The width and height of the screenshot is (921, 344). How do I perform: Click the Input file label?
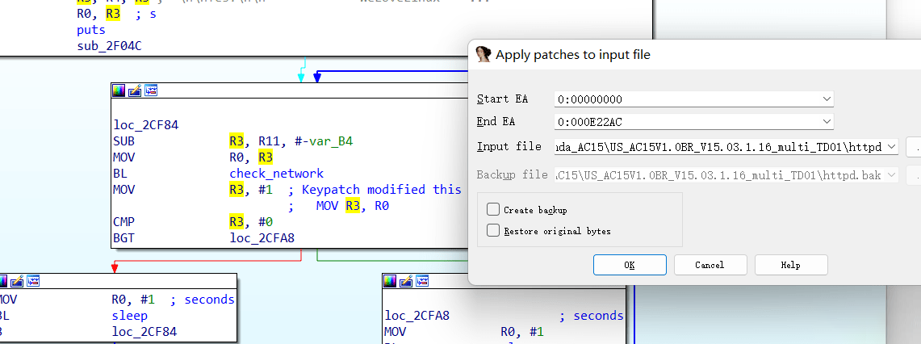point(509,146)
